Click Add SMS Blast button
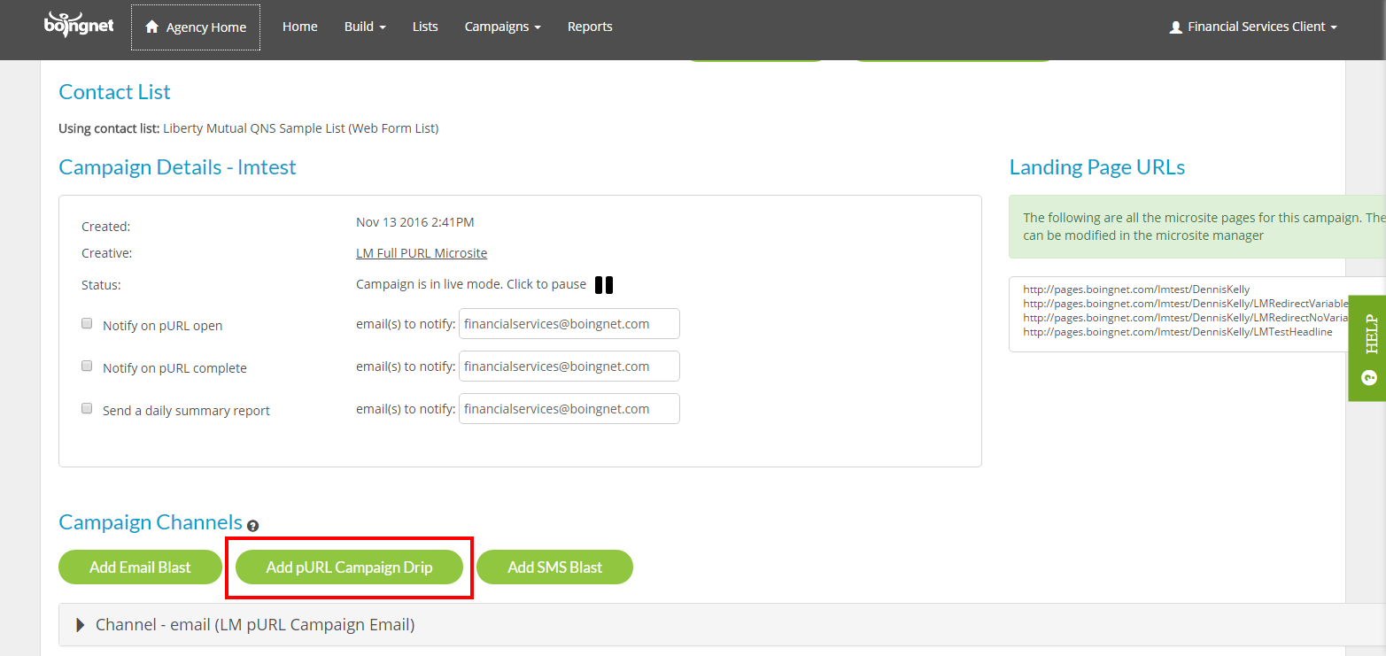 click(x=554, y=567)
